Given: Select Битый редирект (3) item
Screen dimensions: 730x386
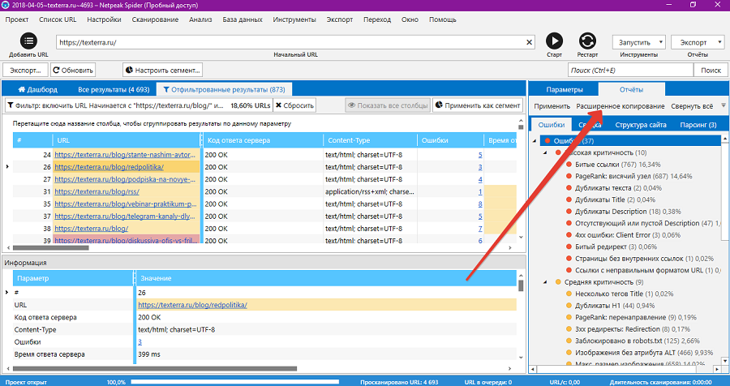Looking at the screenshot, I should pos(616,247).
